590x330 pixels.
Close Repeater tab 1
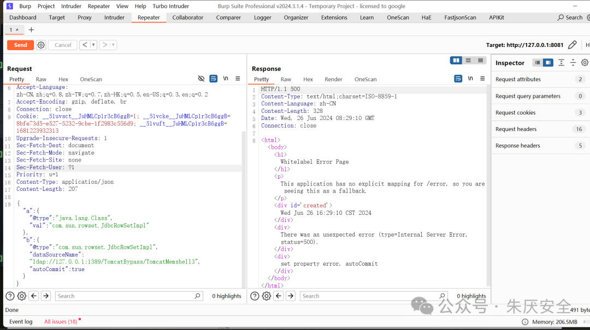pyautogui.click(x=17, y=29)
